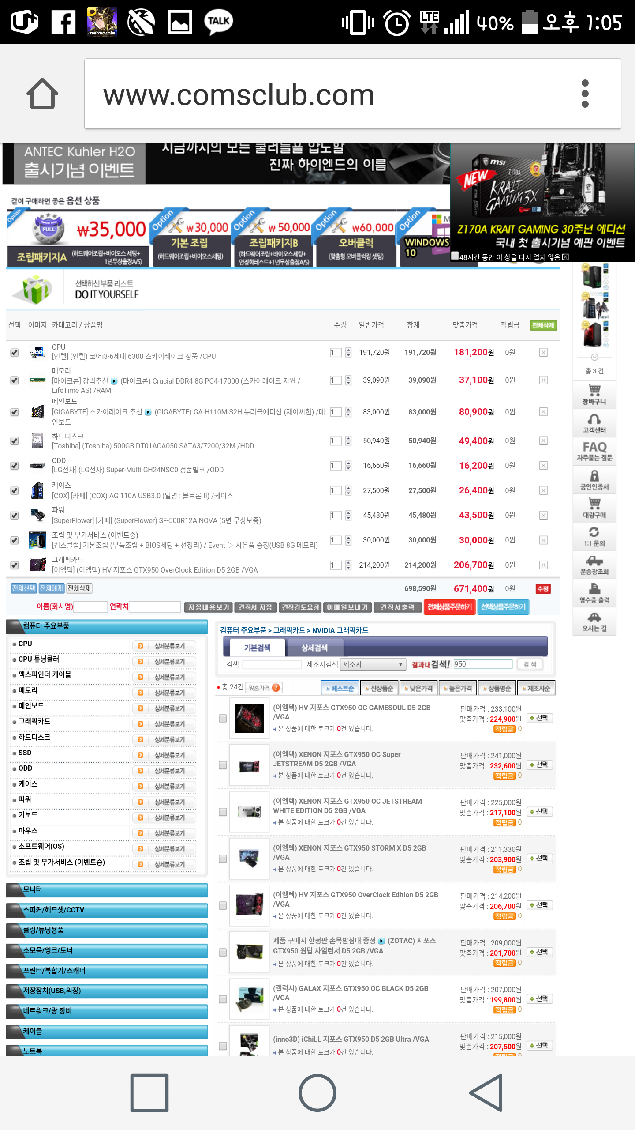
Task: Click the browser address bar
Action: (352, 94)
